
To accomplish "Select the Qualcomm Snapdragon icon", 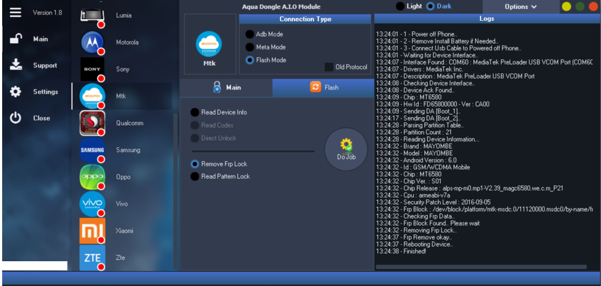I will pyautogui.click(x=92, y=123).
